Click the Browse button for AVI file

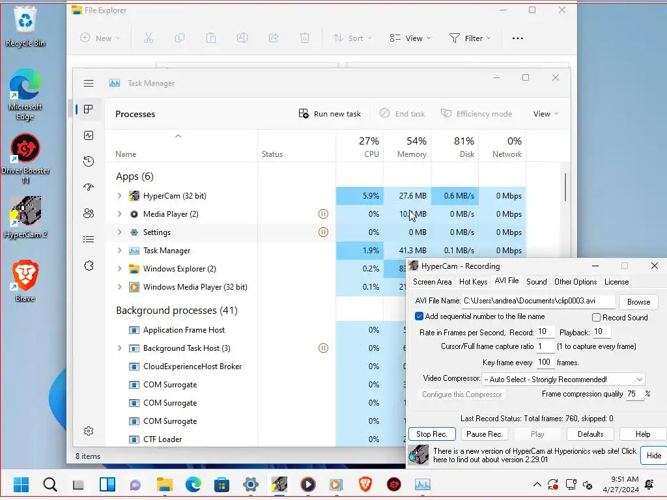point(638,302)
